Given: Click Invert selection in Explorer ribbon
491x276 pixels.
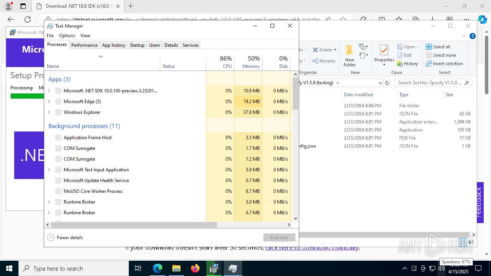Looking at the screenshot, I should [444, 64].
